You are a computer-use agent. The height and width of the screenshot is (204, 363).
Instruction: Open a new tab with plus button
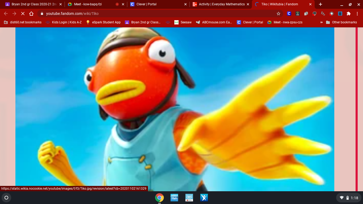pyautogui.click(x=320, y=4)
